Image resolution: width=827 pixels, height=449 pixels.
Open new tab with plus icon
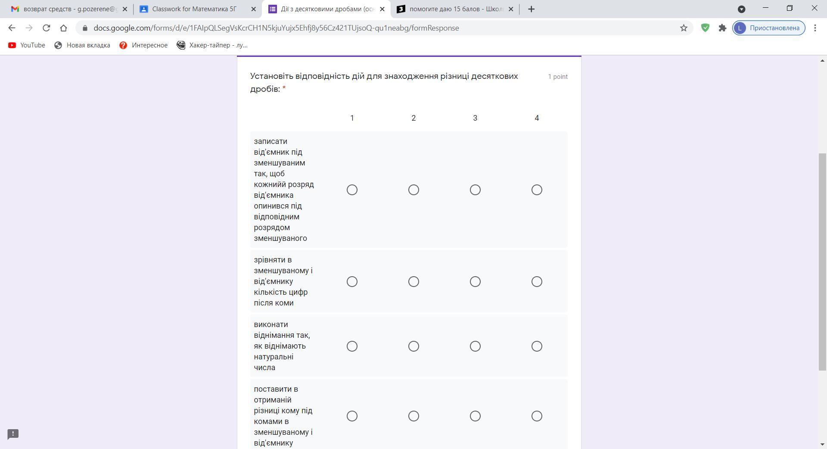click(531, 9)
